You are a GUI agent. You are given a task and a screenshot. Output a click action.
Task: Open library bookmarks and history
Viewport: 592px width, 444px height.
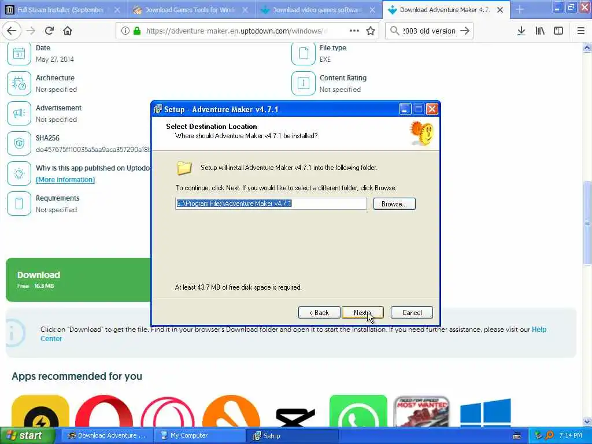[x=540, y=31]
